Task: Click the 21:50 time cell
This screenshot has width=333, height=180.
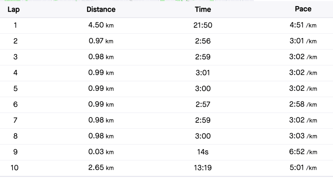Action: 203,25
